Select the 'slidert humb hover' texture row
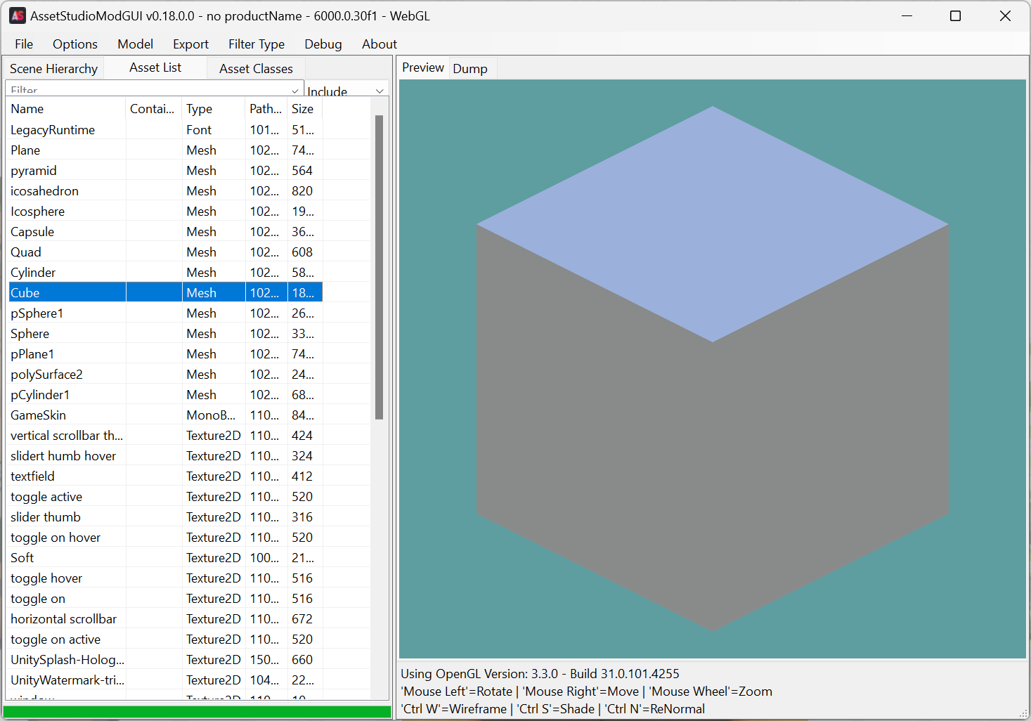The width and height of the screenshot is (1031, 721). (165, 456)
